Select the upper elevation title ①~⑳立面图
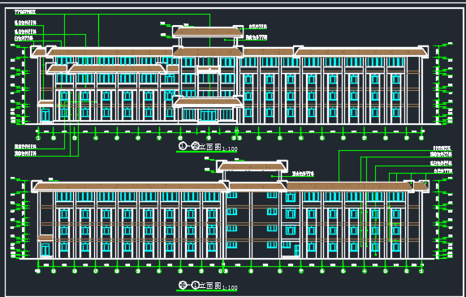The image size is (466, 297). point(200,146)
